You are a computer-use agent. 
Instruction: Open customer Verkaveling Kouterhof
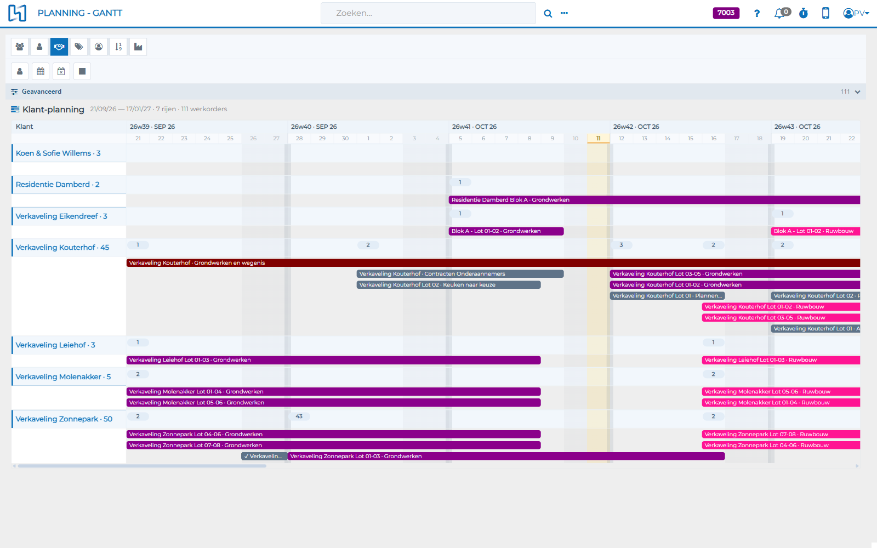(62, 248)
